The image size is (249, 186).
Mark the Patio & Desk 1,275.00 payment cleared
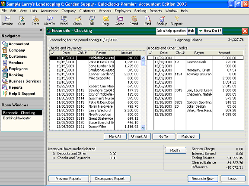click(53, 62)
